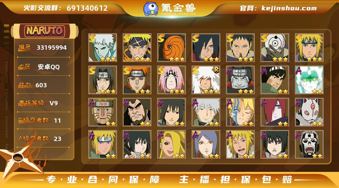Select the pink-haired Sakura character portrait
Image resolution: width=339 pixels, height=188 pixels.
[x=171, y=80]
